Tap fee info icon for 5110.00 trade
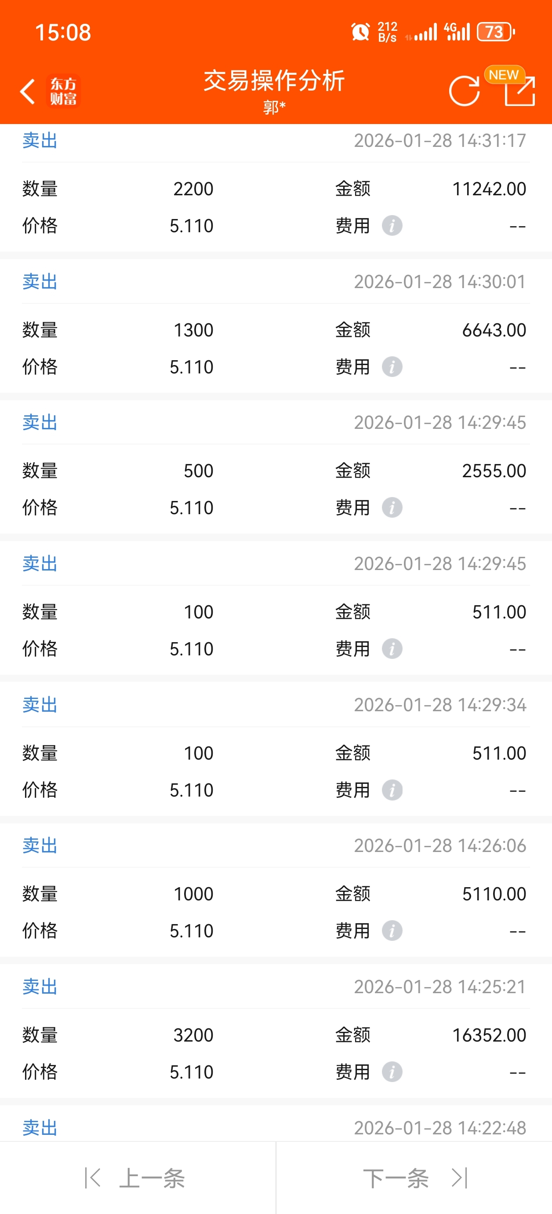This screenshot has width=552, height=1214. pos(392,931)
